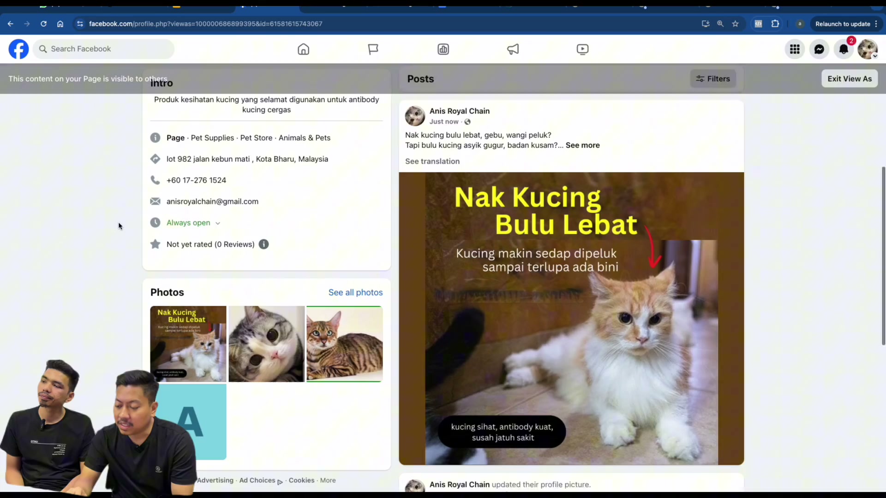Image resolution: width=886 pixels, height=498 pixels.
Task: Open the Facebook menu grid icon
Action: click(x=795, y=49)
